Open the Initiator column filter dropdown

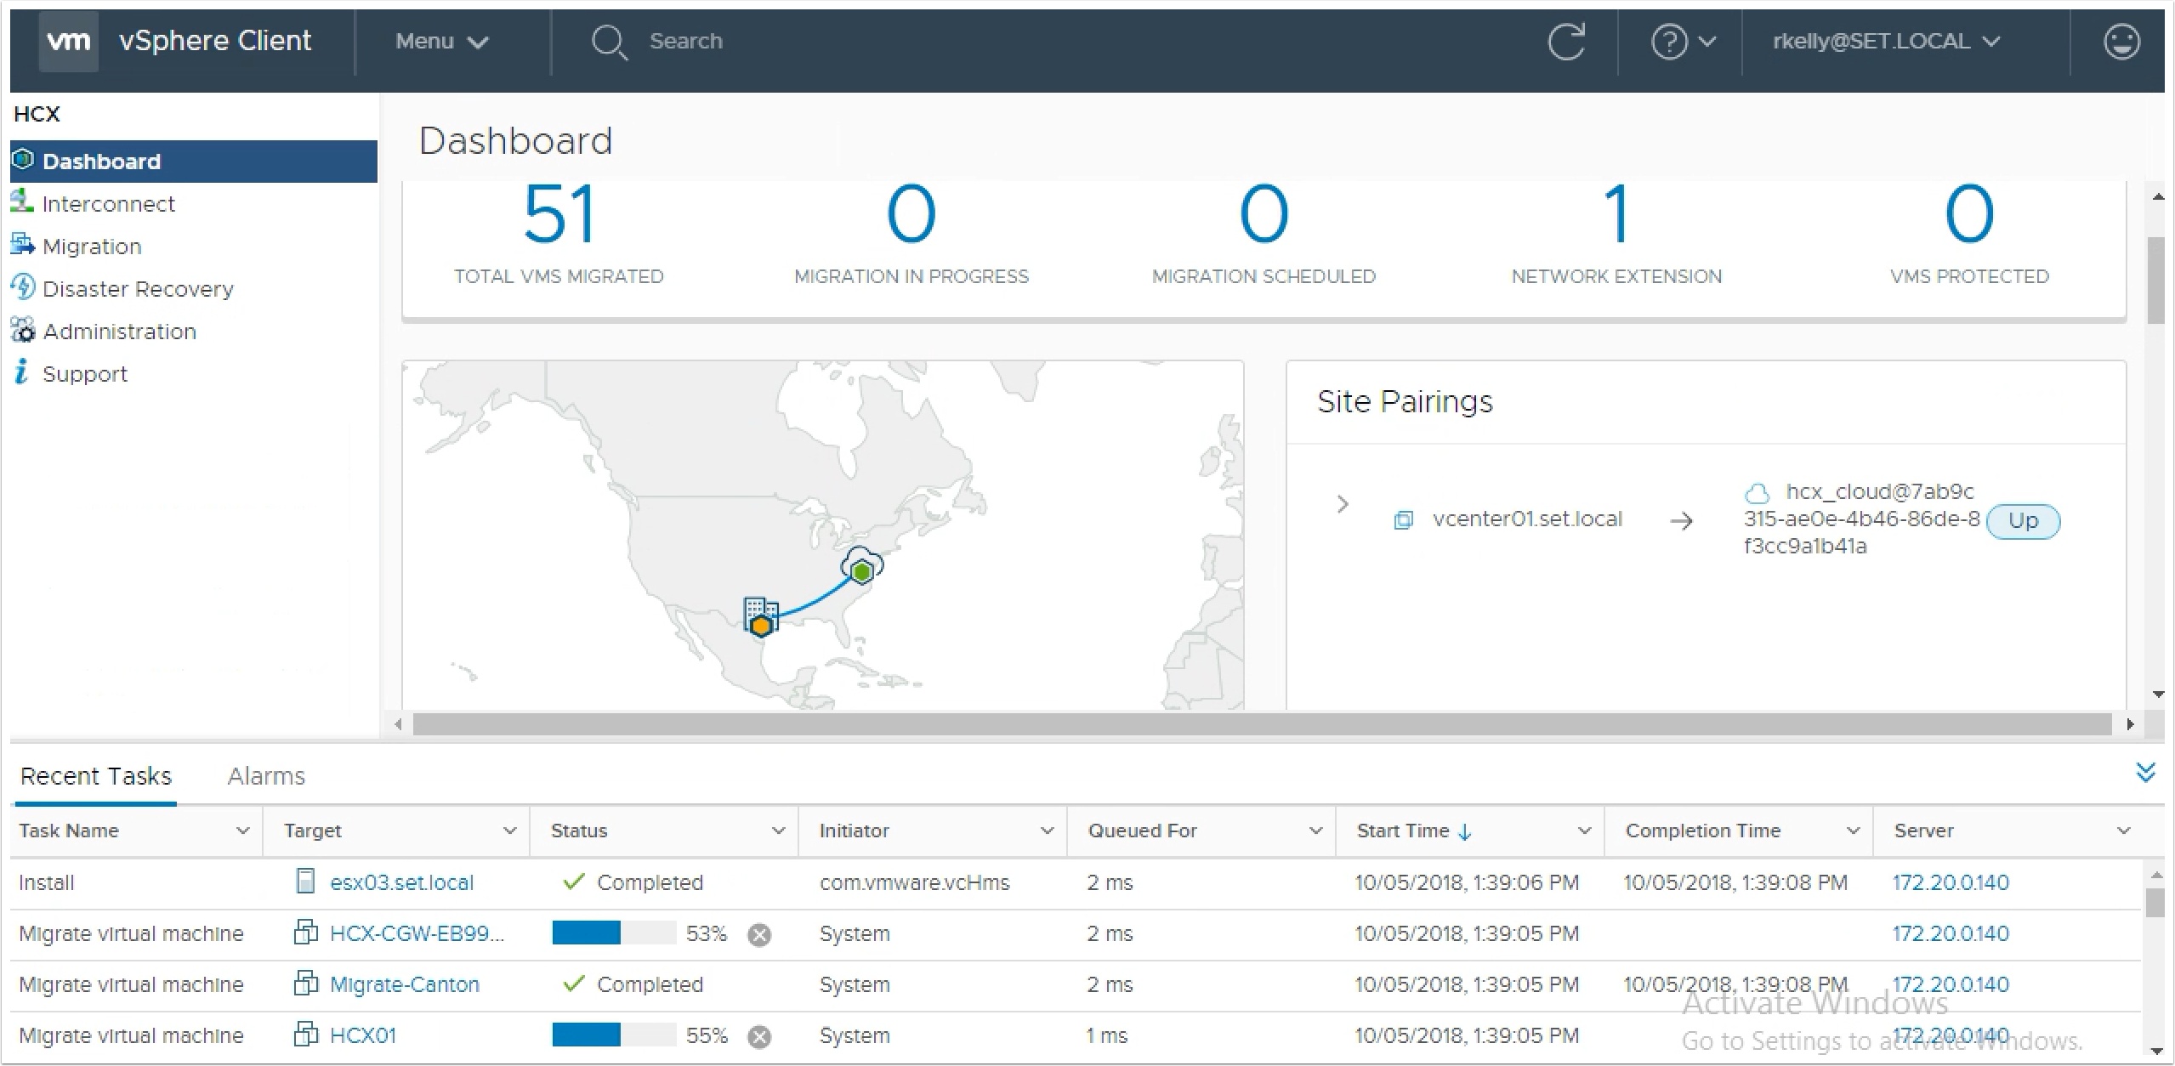[1047, 831]
